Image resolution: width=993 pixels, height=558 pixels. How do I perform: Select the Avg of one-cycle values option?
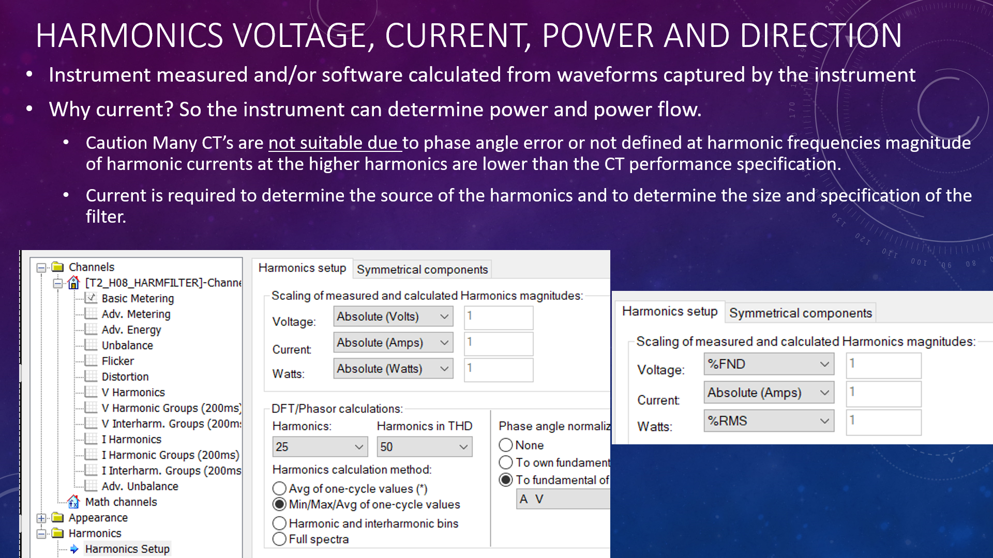pyautogui.click(x=279, y=488)
